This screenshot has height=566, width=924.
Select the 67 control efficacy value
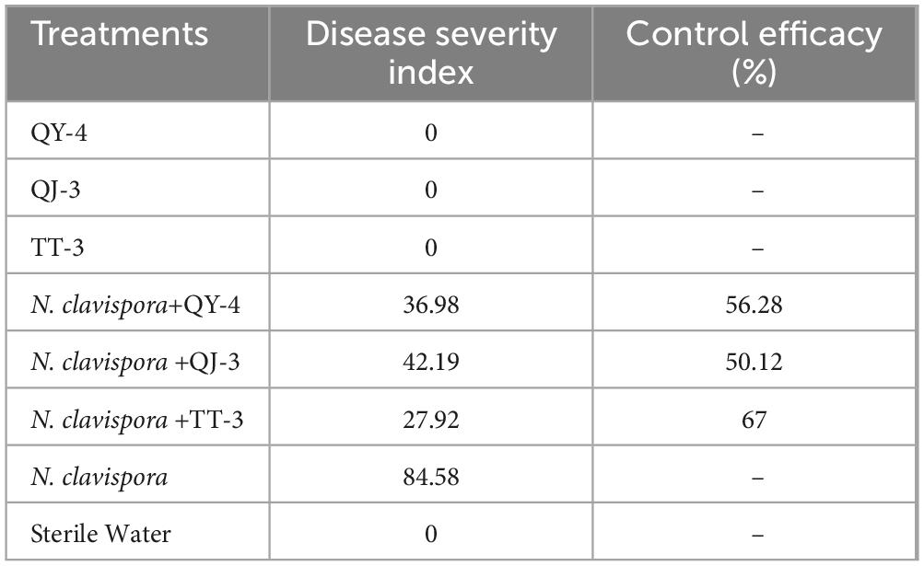click(754, 420)
